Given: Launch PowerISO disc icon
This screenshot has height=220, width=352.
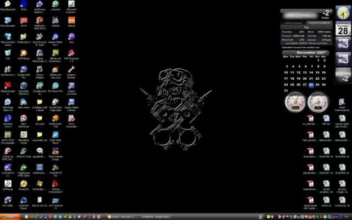Looking at the screenshot, I should pyautogui.click(x=24, y=185).
